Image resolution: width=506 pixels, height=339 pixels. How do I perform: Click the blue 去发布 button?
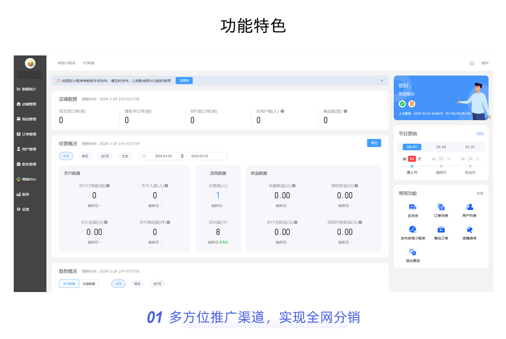tap(184, 81)
